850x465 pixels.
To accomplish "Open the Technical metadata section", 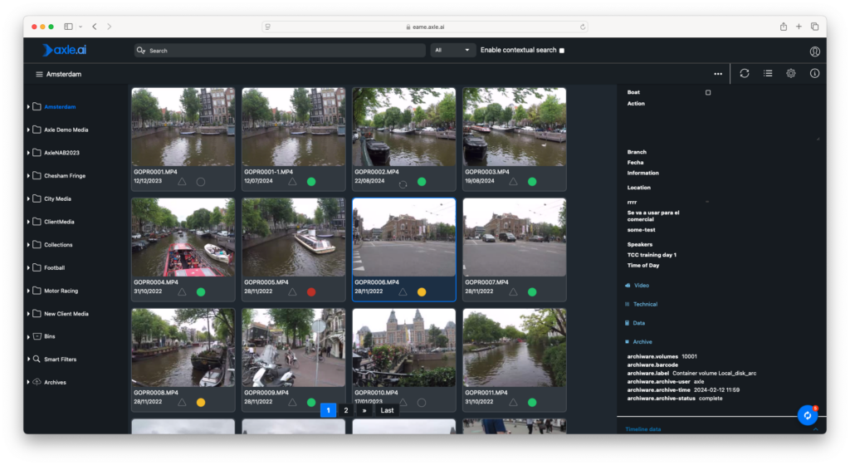I will tap(645, 304).
